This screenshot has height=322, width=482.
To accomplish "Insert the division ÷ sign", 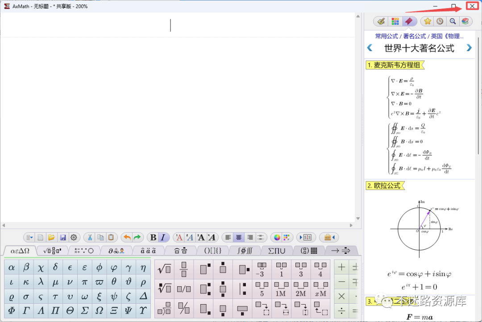I will 341,311.
